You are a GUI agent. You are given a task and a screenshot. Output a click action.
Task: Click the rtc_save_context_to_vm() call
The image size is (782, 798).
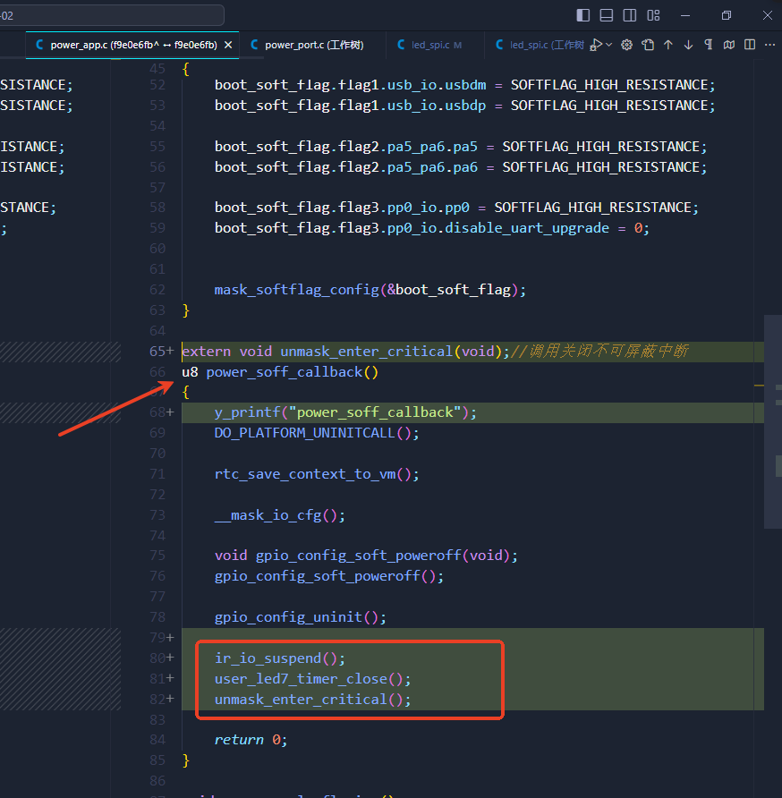317,474
